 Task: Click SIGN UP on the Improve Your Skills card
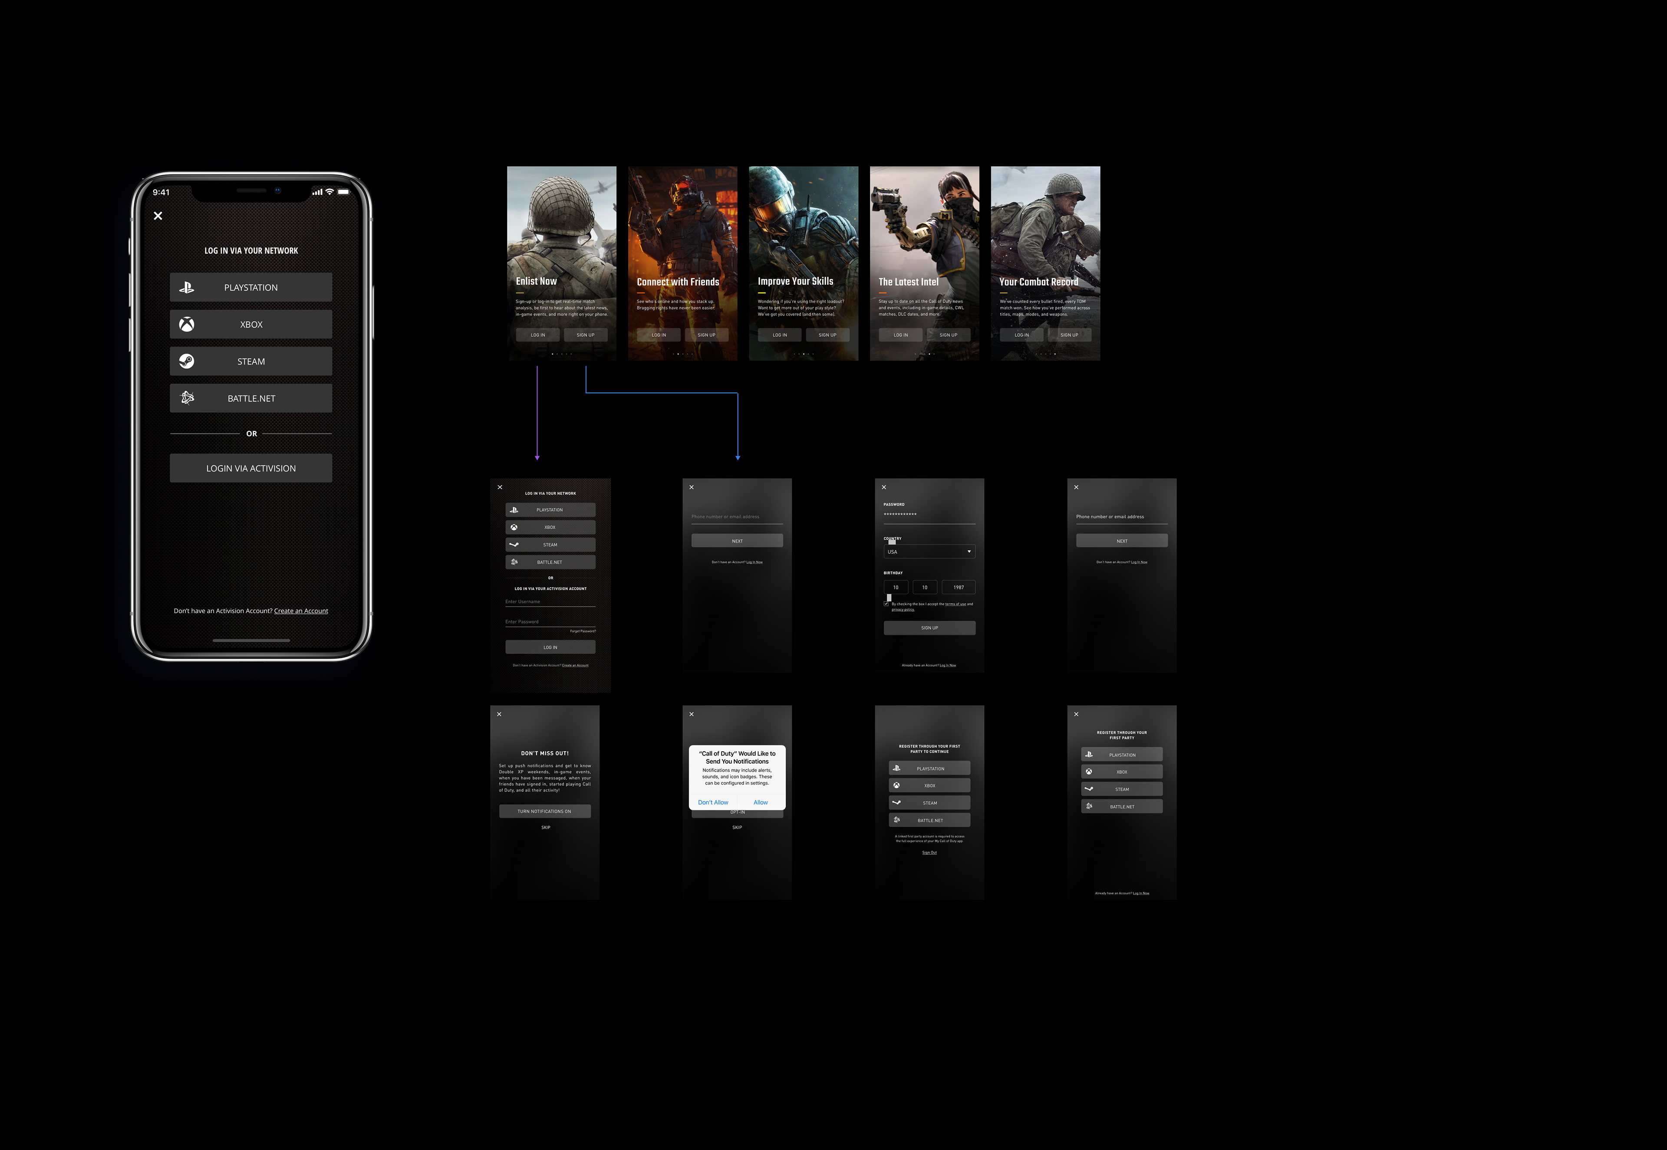click(827, 334)
